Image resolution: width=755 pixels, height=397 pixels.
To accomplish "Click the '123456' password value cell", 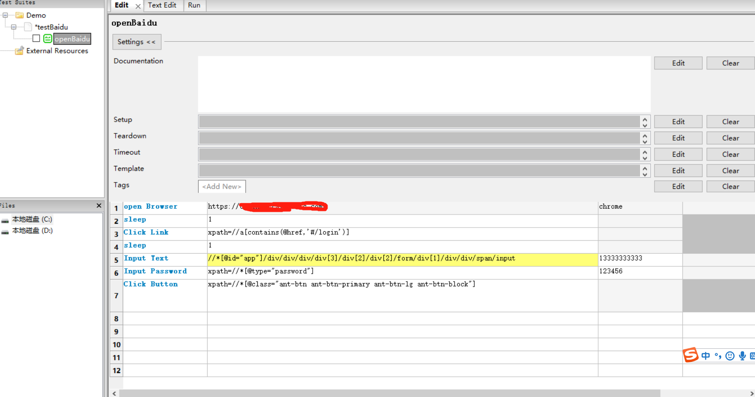I will click(640, 272).
